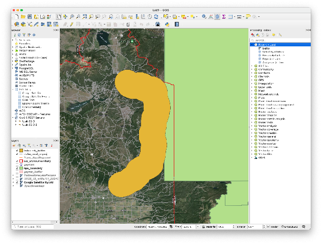The image size is (322, 244).
Task: Toggle visibility of the red boundary layer
Action: tap(17, 161)
